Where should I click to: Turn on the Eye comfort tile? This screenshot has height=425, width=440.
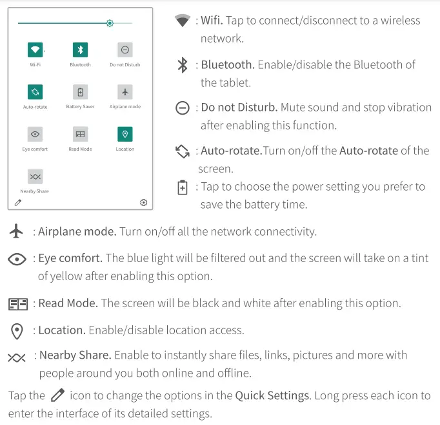coord(35,134)
